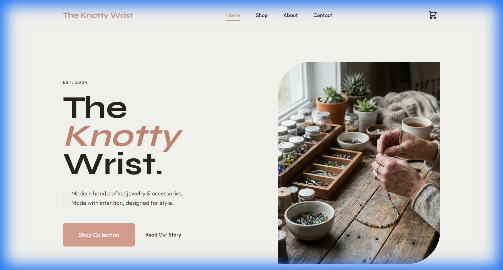This screenshot has width=503, height=270.
Task: Click the "Wrist." heading text
Action: tap(113, 164)
